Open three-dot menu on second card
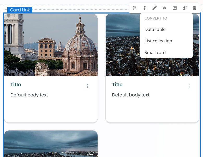The height and width of the screenshot is (157, 203). click(x=189, y=86)
